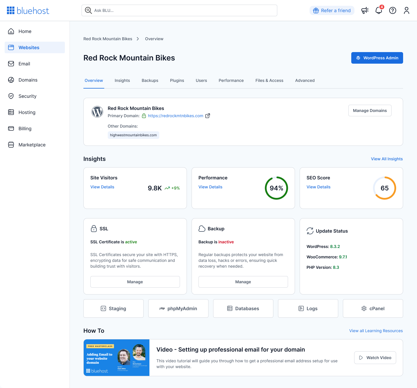Open the notifications bell with 4 alerts
Screen dimensions: 417x388
pos(378,10)
